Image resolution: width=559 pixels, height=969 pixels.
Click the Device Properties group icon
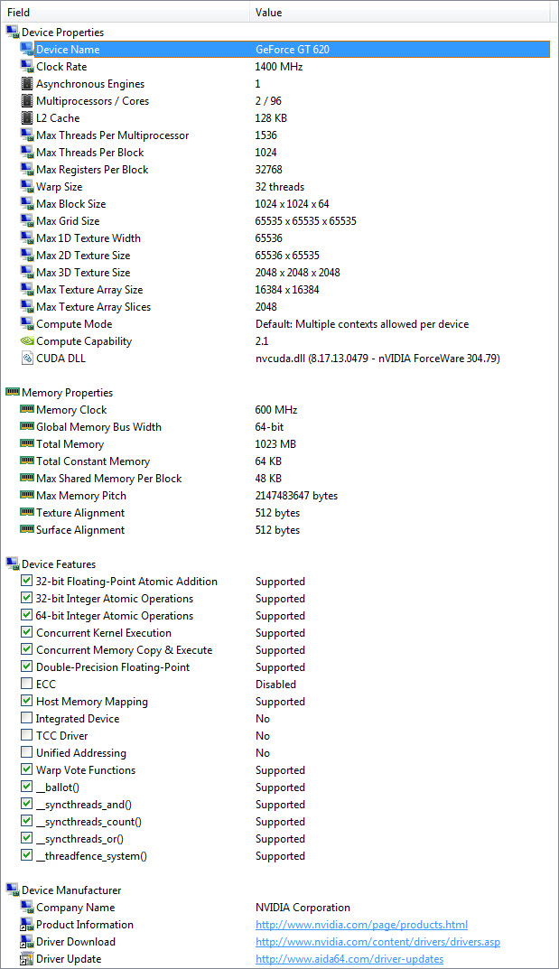tap(13, 33)
